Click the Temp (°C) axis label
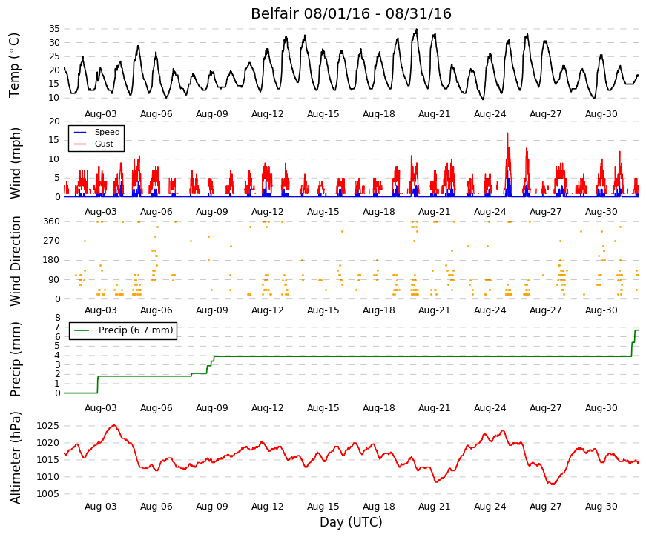Screen dimensions: 646x537 tap(14, 64)
